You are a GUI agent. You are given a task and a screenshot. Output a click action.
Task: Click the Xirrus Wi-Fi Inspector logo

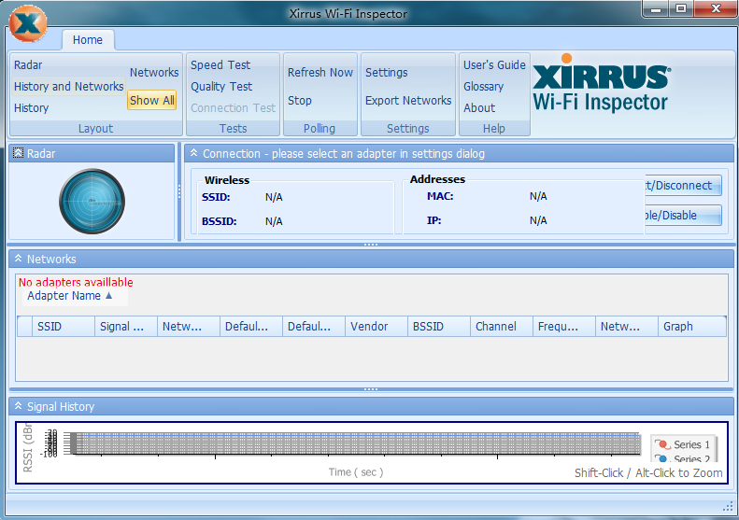point(601,88)
